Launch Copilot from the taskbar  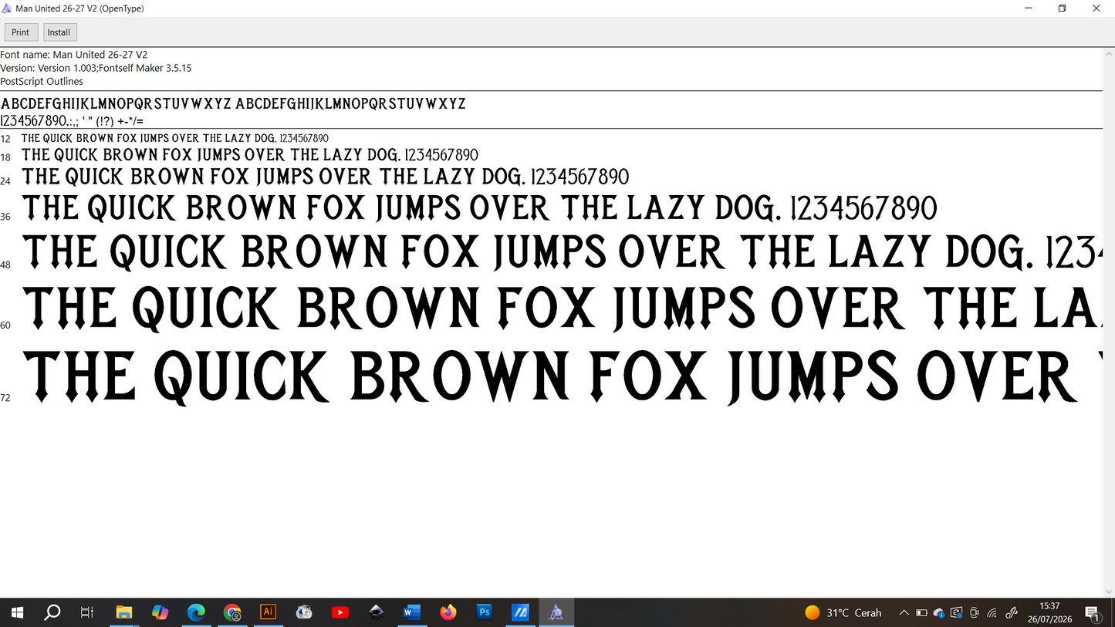coord(160,612)
